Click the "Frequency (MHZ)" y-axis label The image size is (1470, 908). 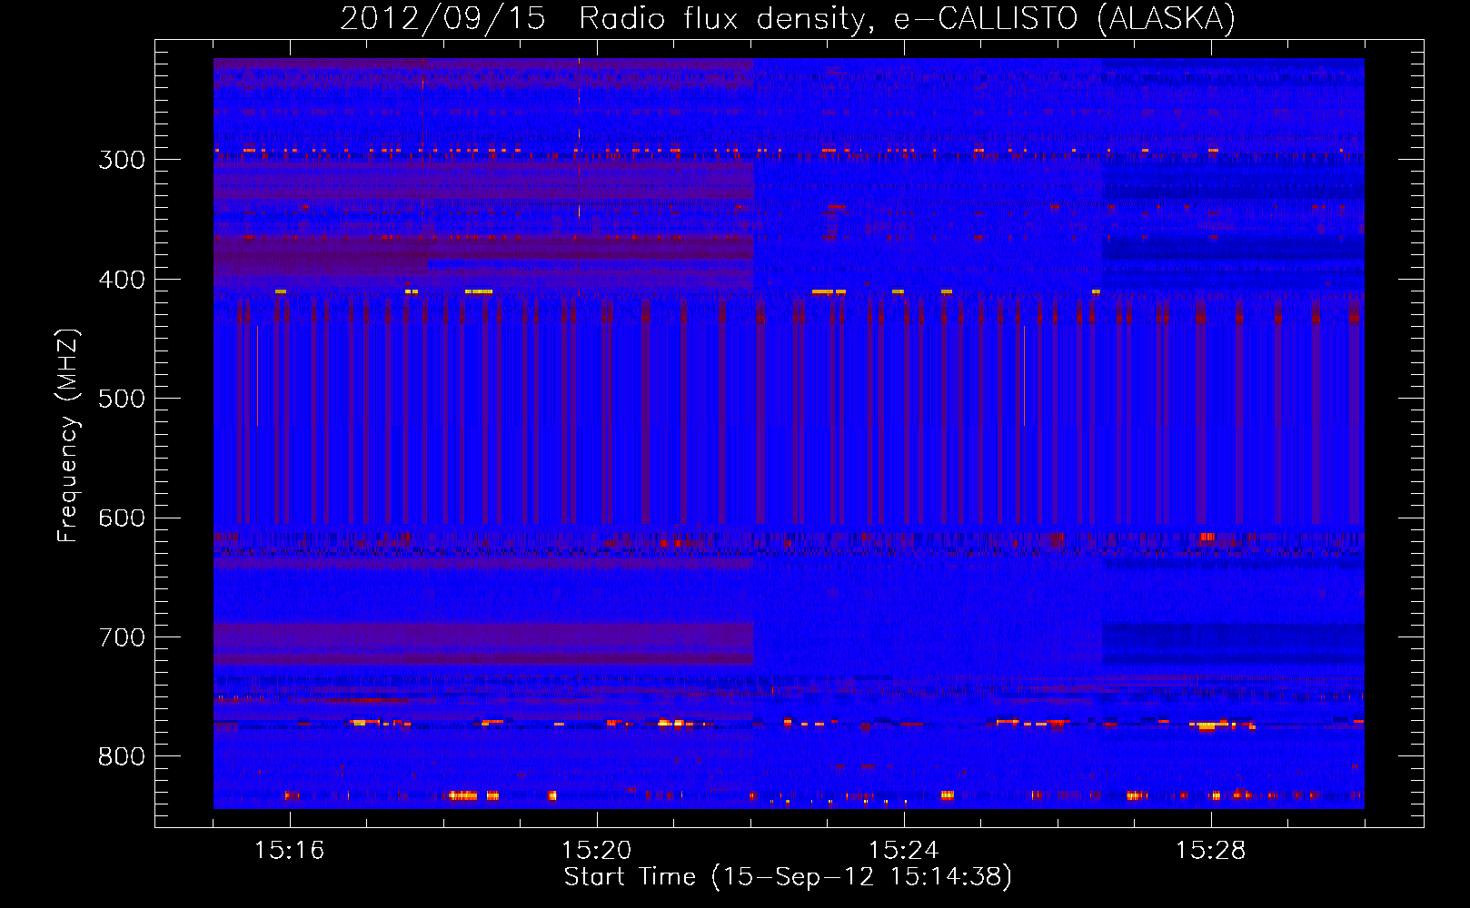point(68,436)
